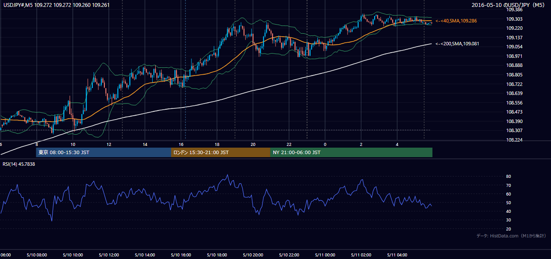Click the 5/10 20:00 time axis label
The width and height of the screenshot is (551, 259).
tap(253, 255)
